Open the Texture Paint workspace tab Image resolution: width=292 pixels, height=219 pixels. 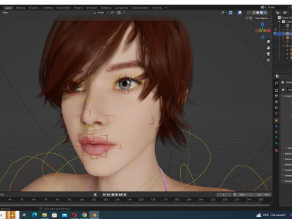pyautogui.click(x=63, y=8)
